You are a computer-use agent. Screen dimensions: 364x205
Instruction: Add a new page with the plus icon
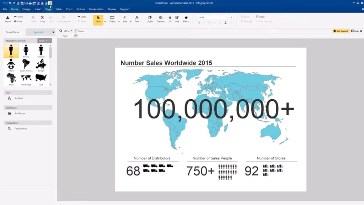tap(76, 36)
